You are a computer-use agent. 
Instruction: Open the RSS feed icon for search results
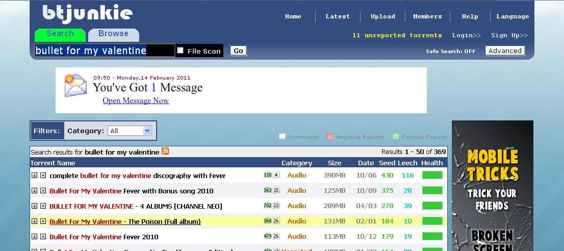point(165,152)
